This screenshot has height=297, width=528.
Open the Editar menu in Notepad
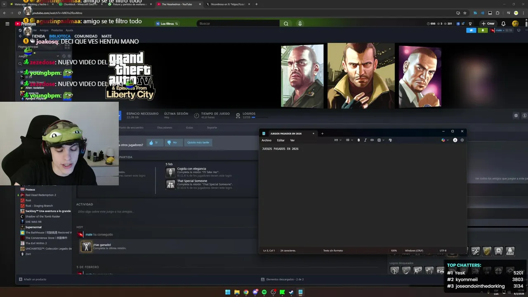[x=280, y=140]
